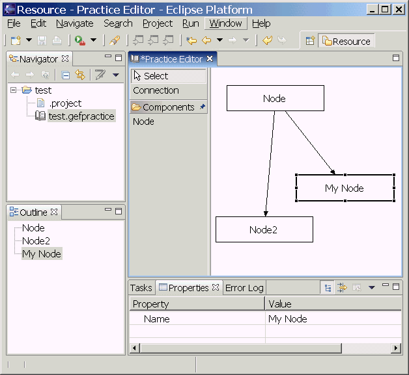Click the Back navigation arrow icon
The image size is (409, 375).
206,40
